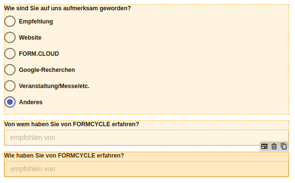The width and height of the screenshot is (295, 183).
Task: Select 'Von wem haben Sie von FORMCYCLE erfahren?' label
Action: pos(72,124)
